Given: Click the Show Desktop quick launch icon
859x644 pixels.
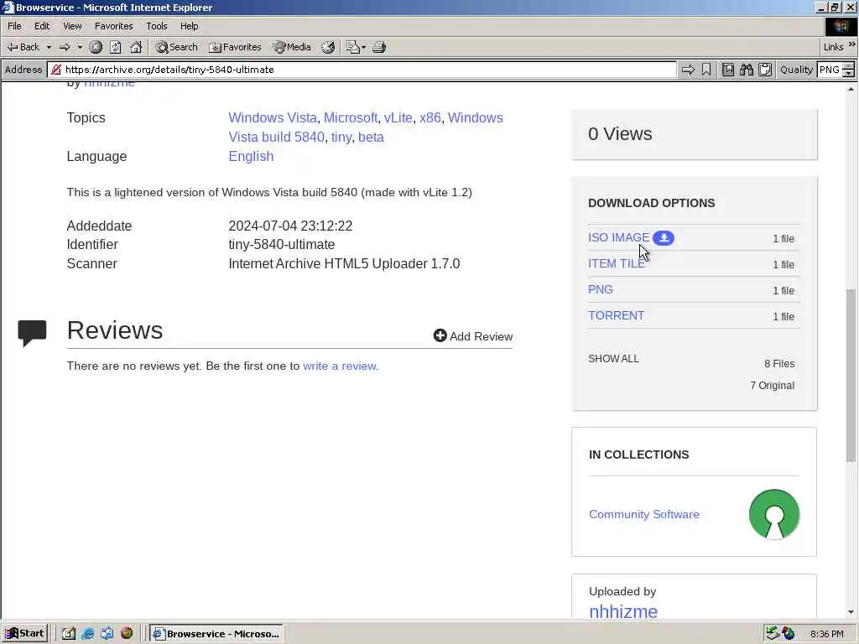Looking at the screenshot, I should click(69, 634).
